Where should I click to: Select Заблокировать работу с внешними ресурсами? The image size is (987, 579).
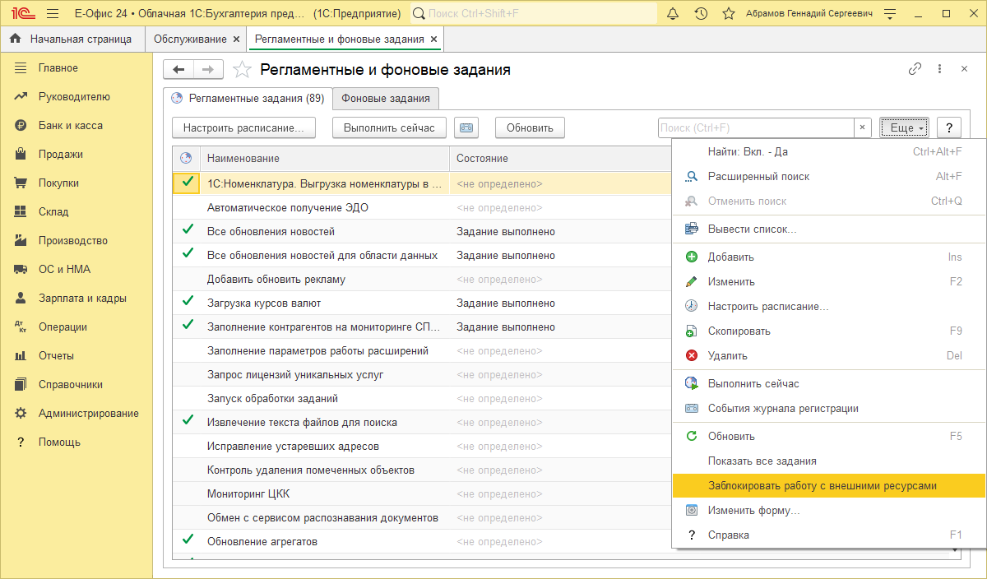829,485
